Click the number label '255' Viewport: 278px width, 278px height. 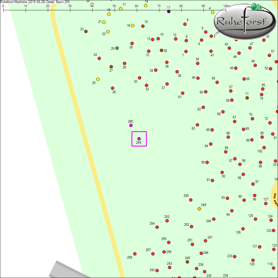pyautogui.click(x=164, y=239)
